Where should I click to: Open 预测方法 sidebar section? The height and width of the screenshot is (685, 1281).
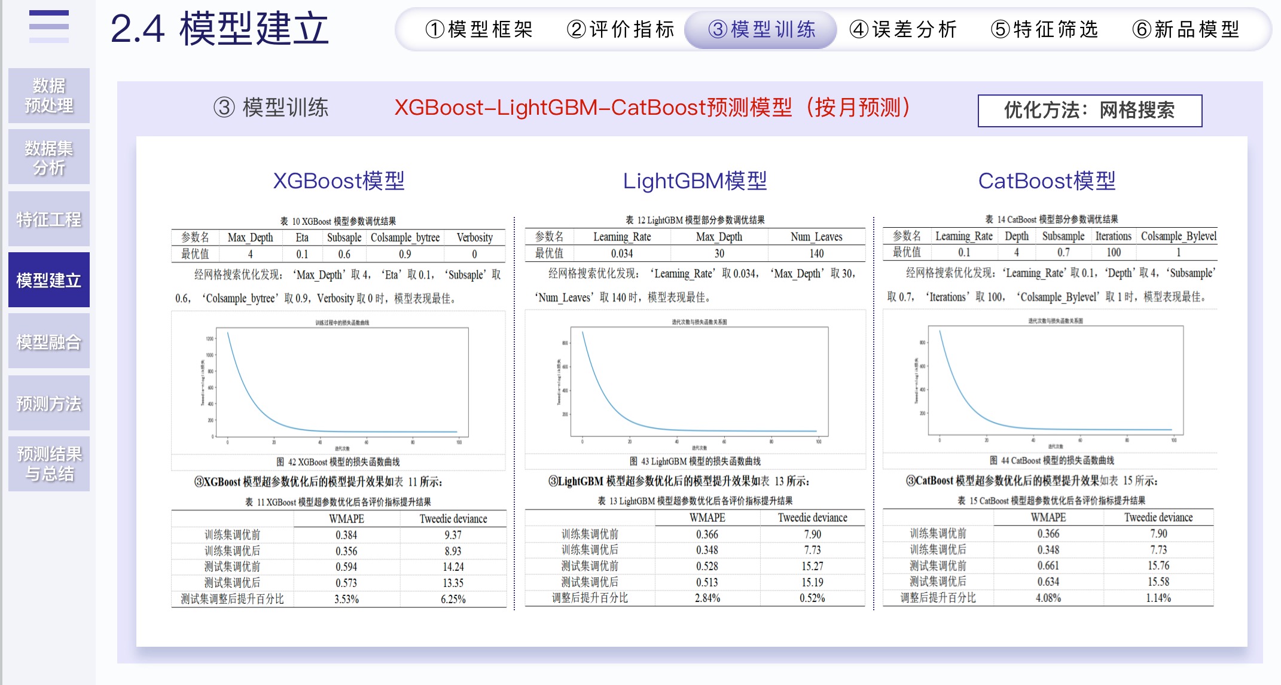coord(49,403)
